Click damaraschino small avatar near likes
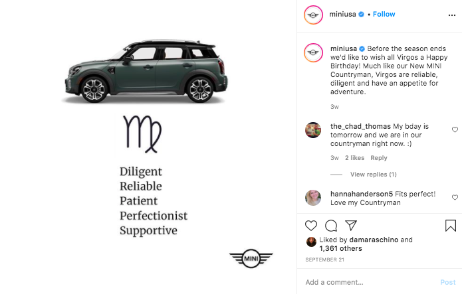 [311, 242]
